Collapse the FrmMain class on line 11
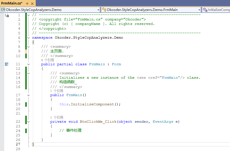The width and height of the screenshot is (230, 151). [x=28, y=64]
